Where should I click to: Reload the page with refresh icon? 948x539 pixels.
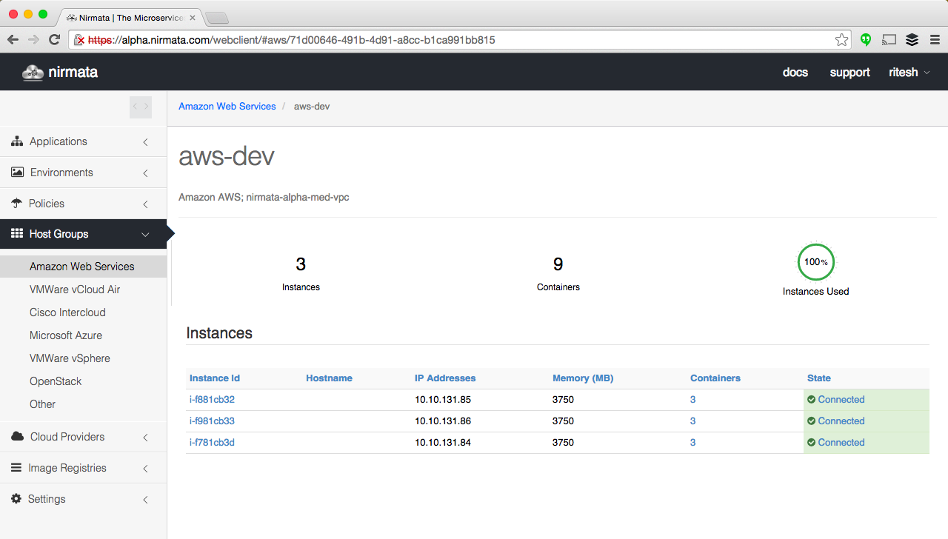(x=54, y=40)
